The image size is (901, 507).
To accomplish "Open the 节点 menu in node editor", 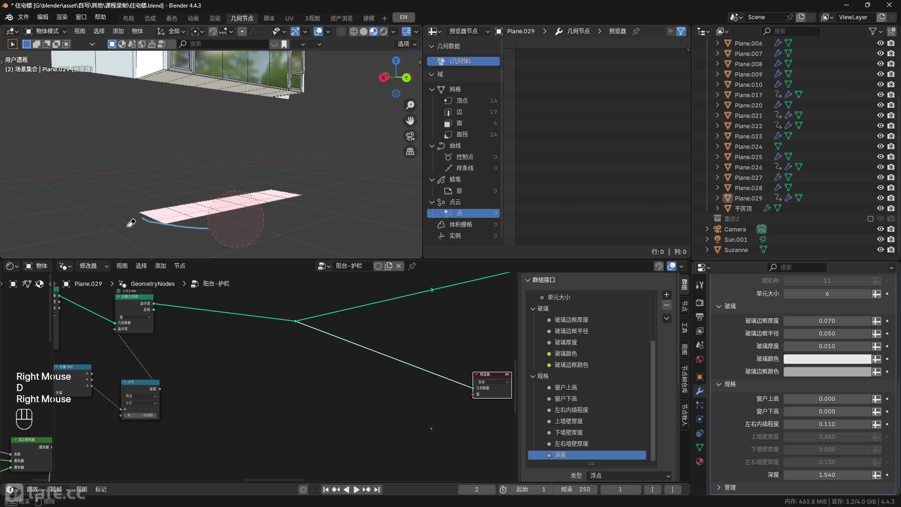I will (180, 266).
